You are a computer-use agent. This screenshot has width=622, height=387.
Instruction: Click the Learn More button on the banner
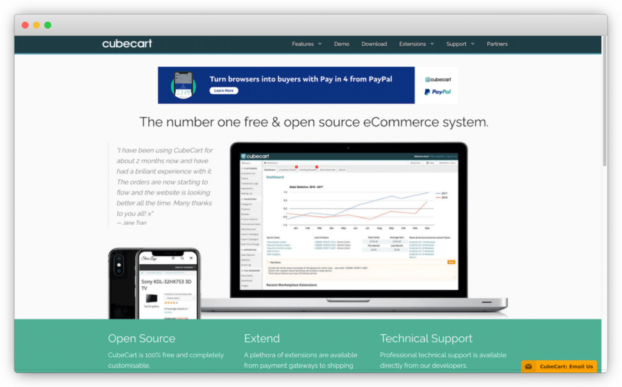(224, 90)
